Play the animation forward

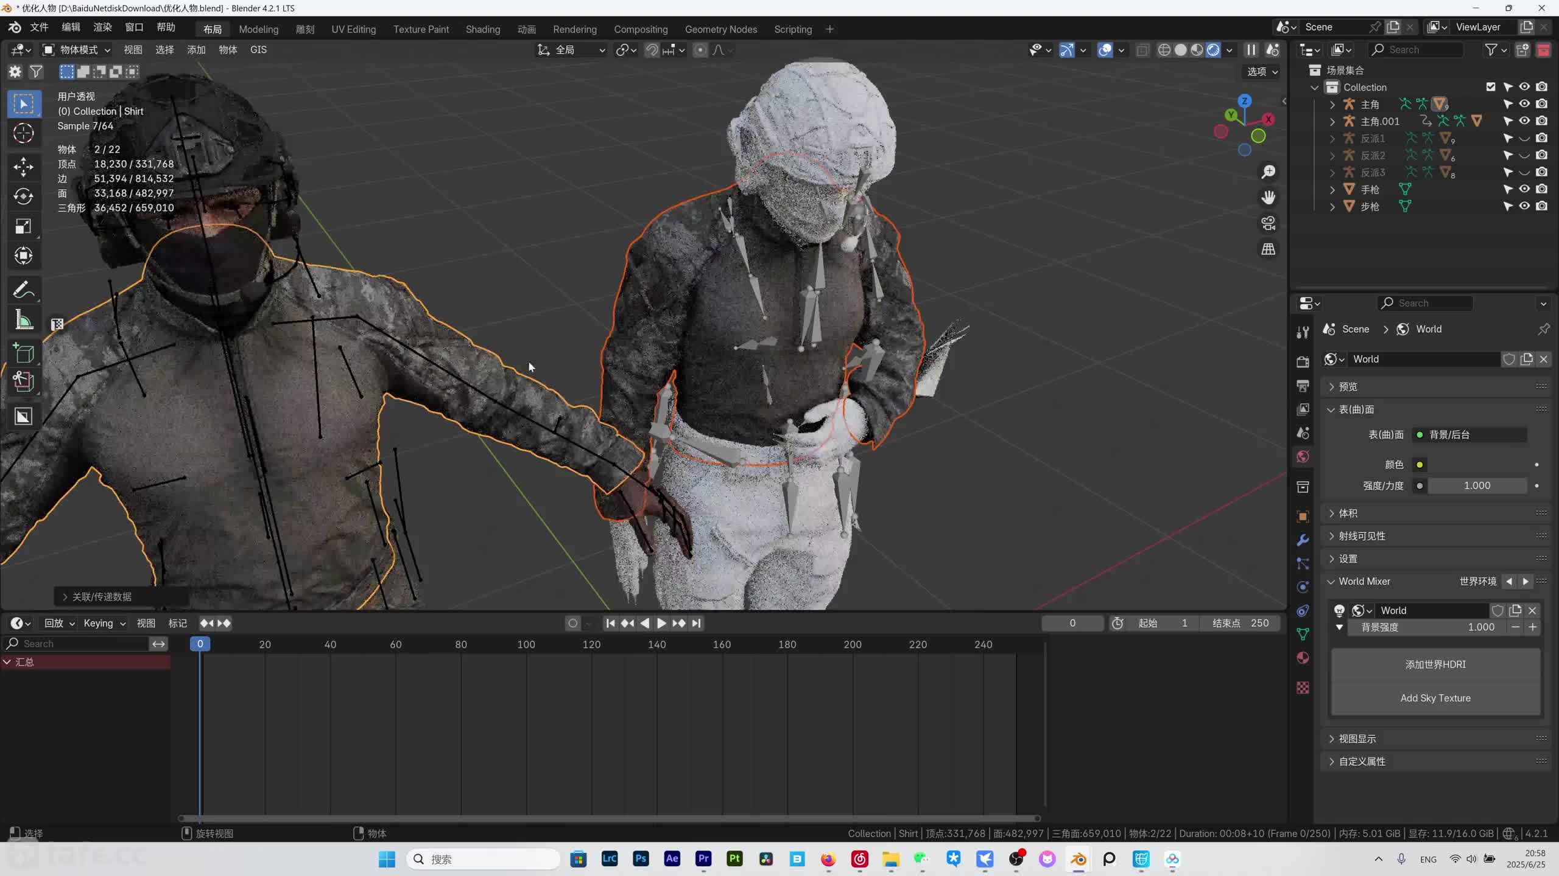pos(661,624)
